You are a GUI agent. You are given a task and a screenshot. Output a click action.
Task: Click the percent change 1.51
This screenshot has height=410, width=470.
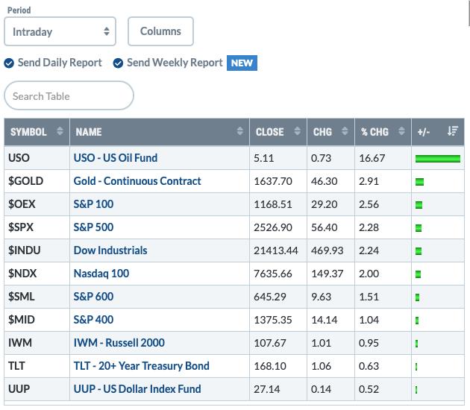[x=369, y=297]
